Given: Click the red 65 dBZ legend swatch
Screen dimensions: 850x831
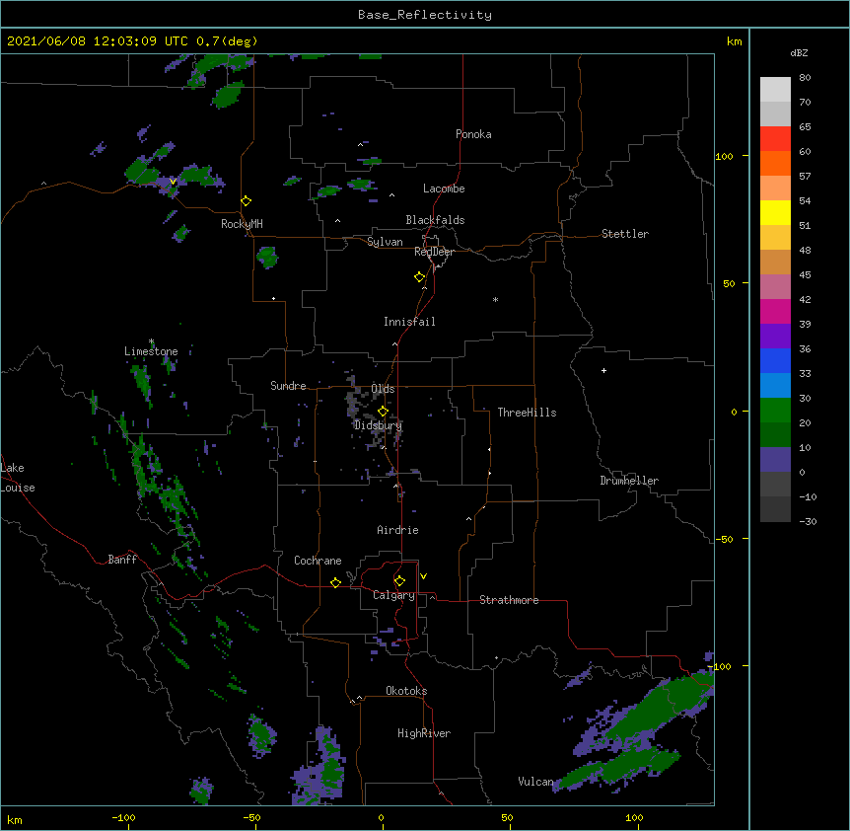Looking at the screenshot, I should (775, 138).
